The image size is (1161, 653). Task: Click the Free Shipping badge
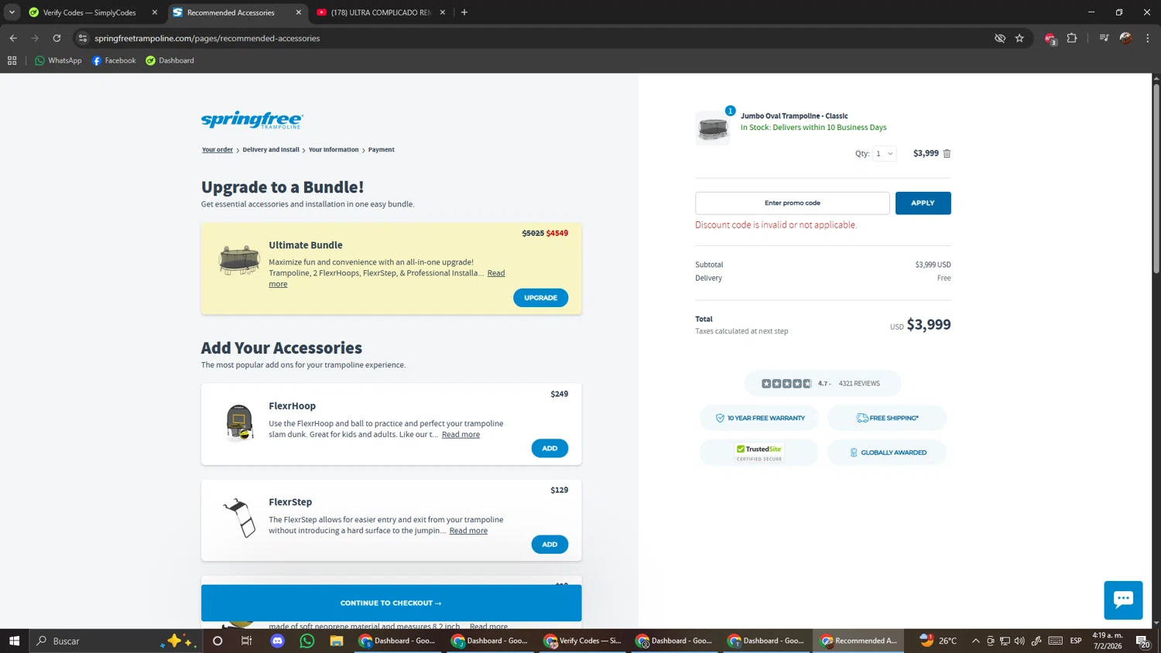(887, 418)
